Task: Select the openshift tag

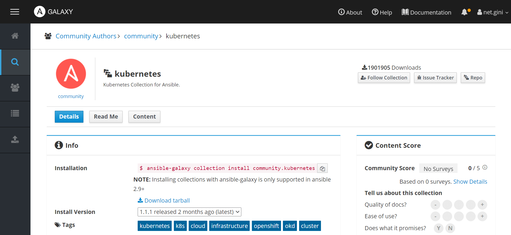Action: [x=266, y=226]
